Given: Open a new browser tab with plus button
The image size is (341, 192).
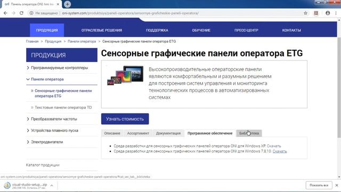Looking at the screenshot, I should [x=68, y=4].
